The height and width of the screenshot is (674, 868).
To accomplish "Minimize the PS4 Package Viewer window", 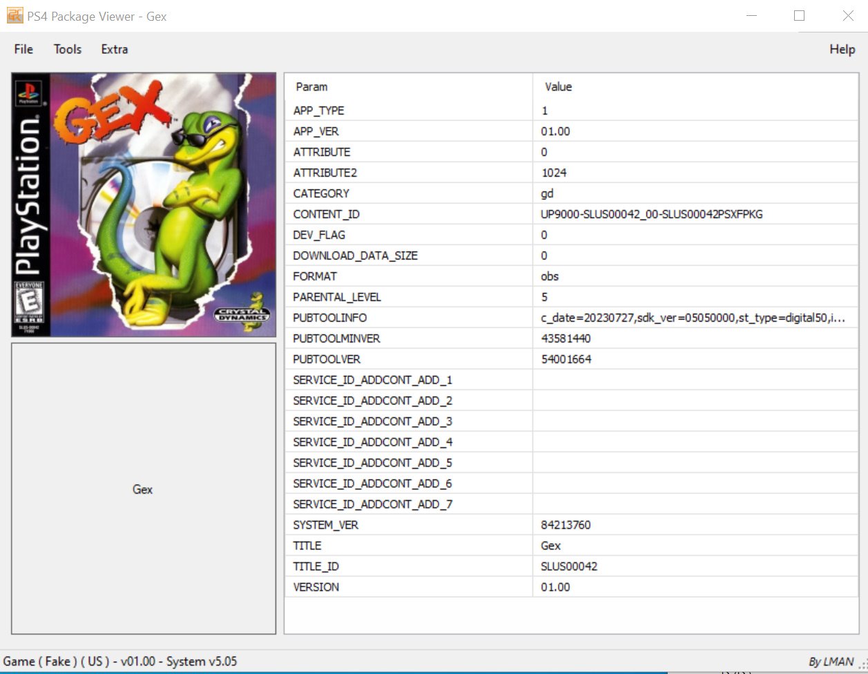I will [x=751, y=16].
